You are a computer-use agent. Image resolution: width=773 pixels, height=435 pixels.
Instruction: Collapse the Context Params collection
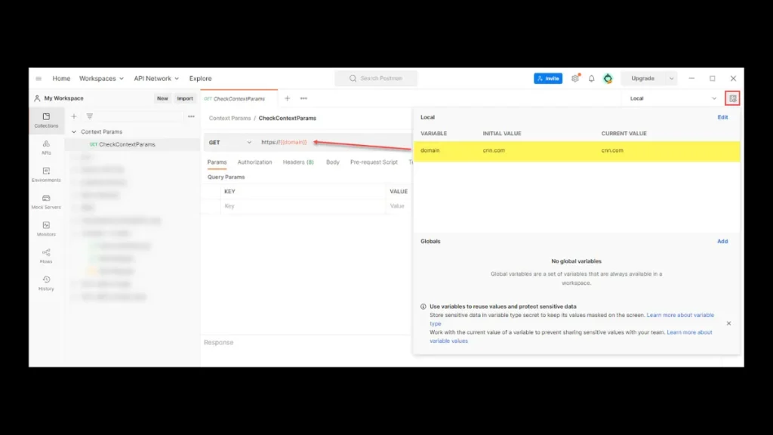74,131
